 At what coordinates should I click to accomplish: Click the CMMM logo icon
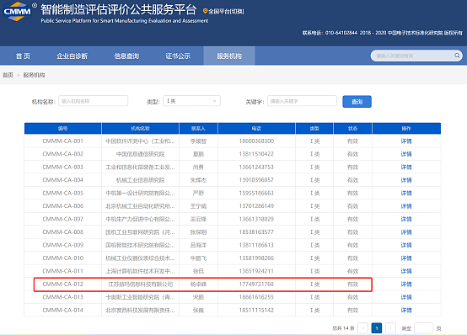17,12
